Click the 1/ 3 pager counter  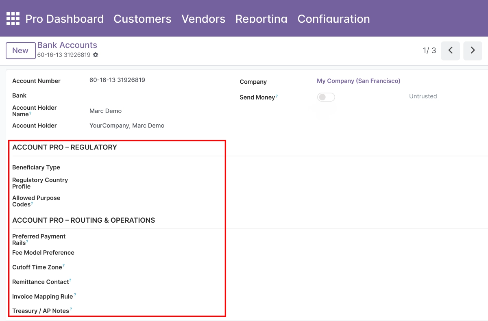point(429,50)
